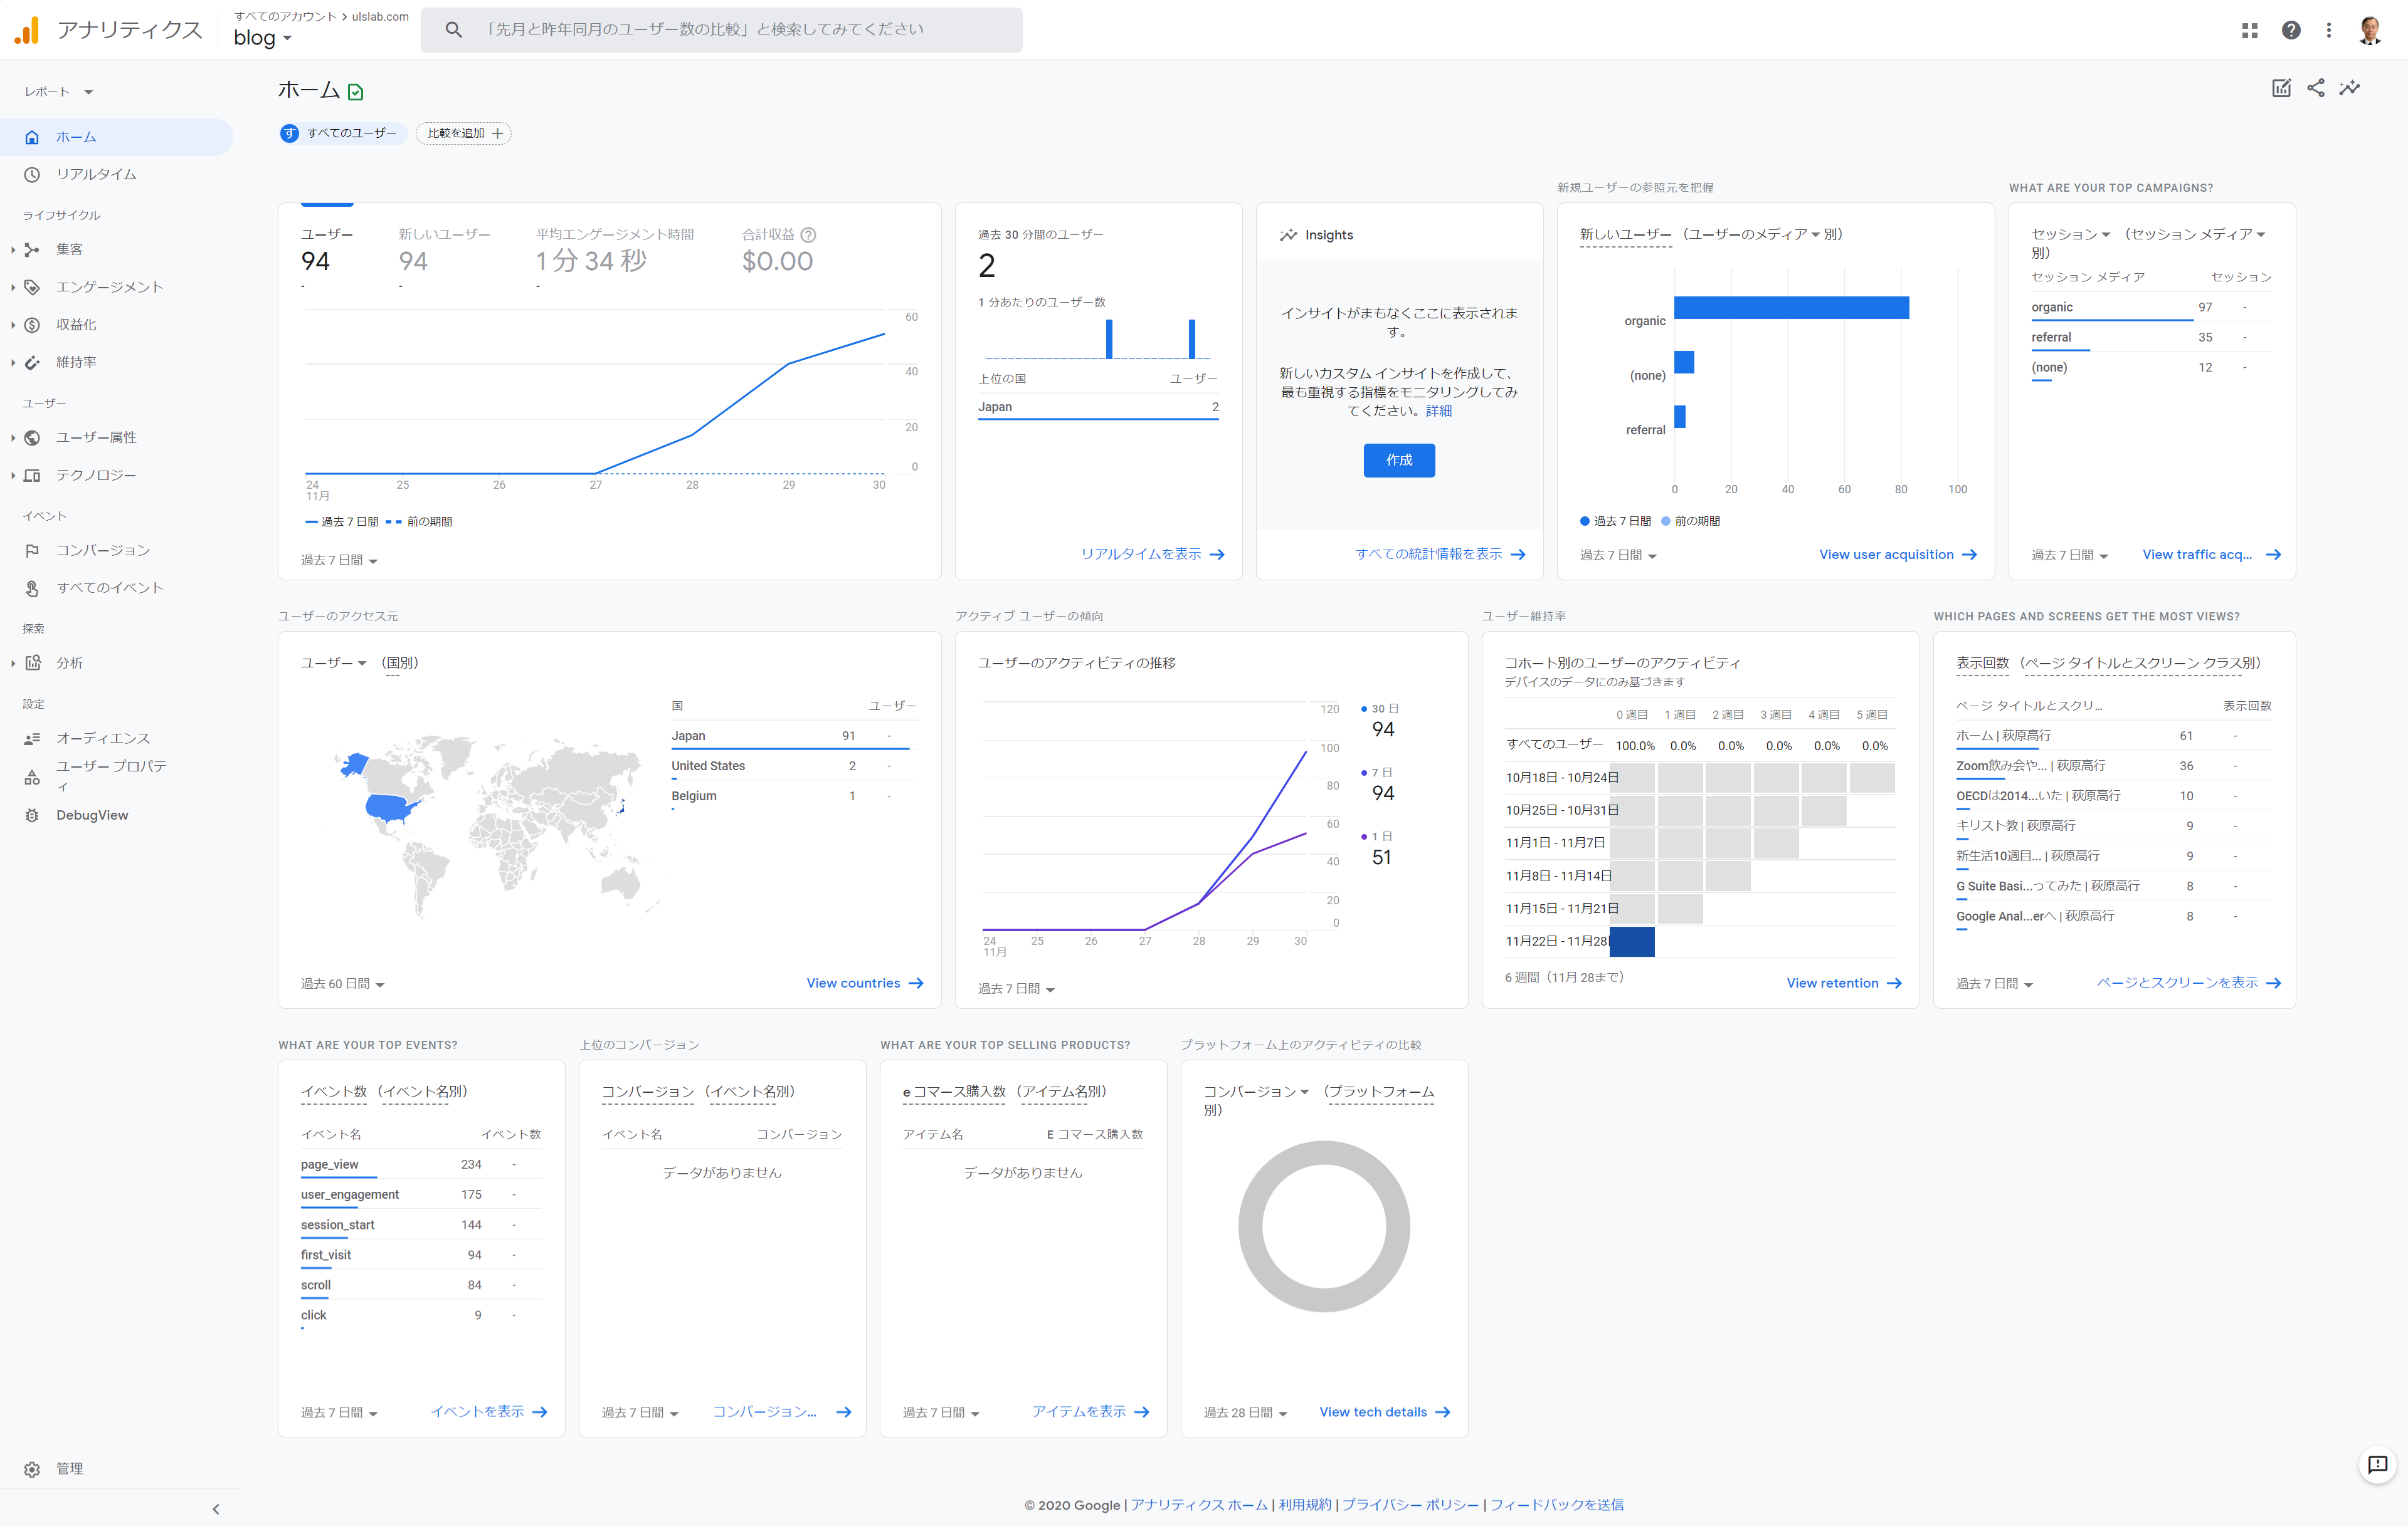Open the ユーザー metric dropdown on country card

(x=334, y=662)
